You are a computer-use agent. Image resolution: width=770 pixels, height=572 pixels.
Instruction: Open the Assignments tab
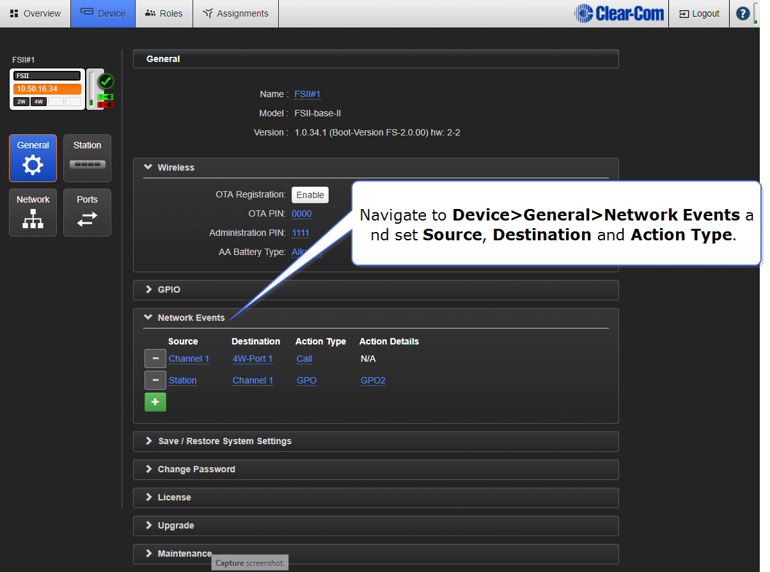pos(235,13)
